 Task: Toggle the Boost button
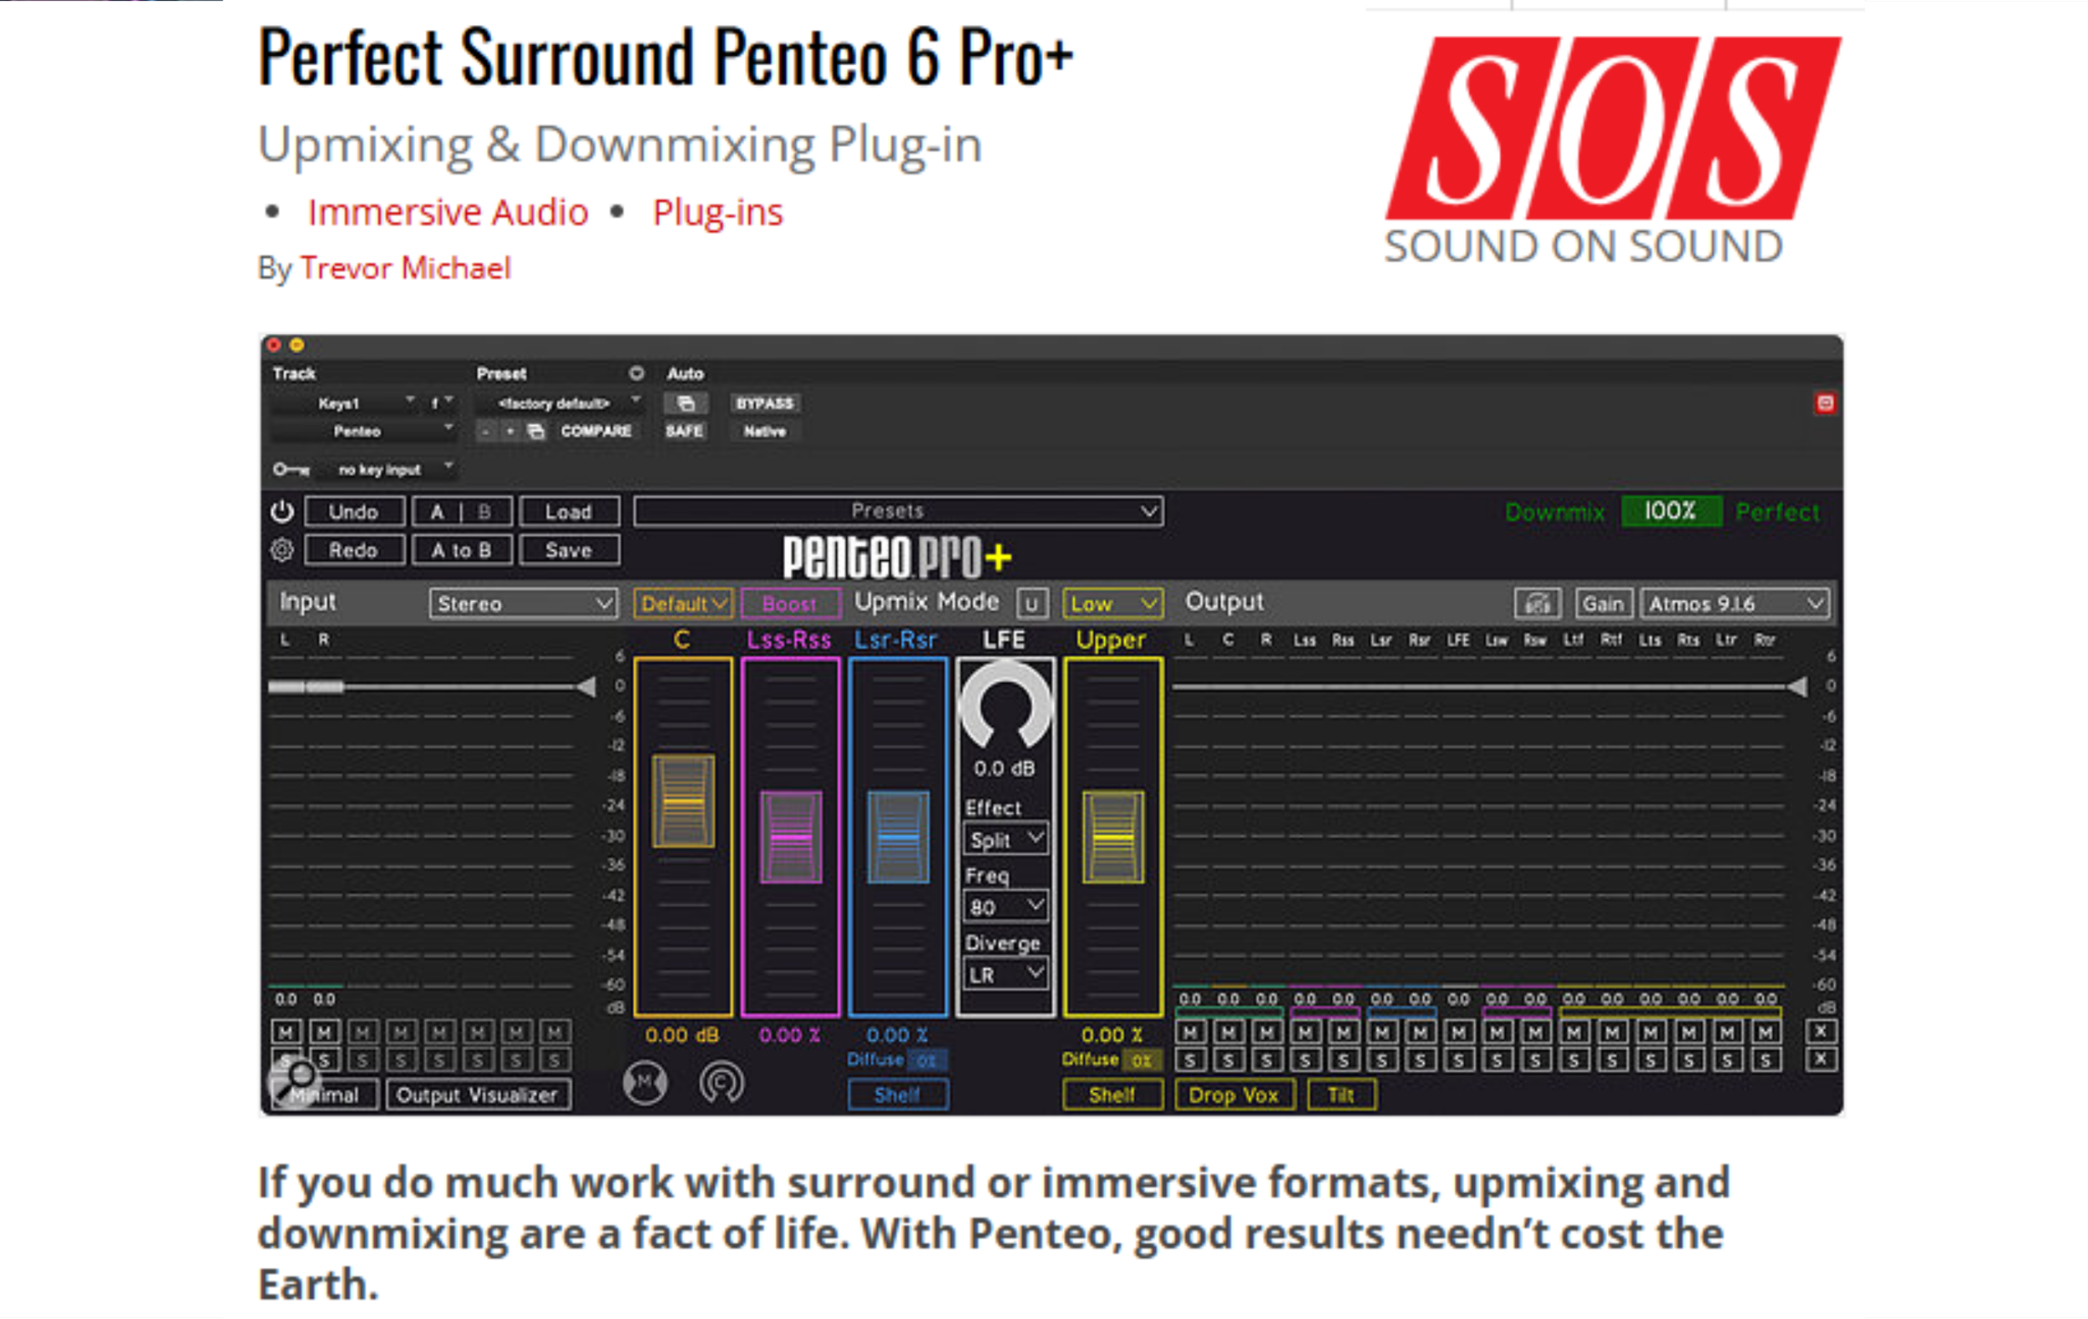coord(789,604)
